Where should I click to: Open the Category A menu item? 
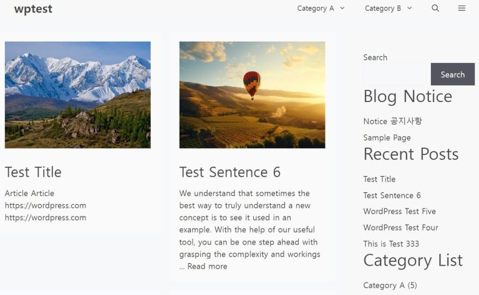click(316, 8)
